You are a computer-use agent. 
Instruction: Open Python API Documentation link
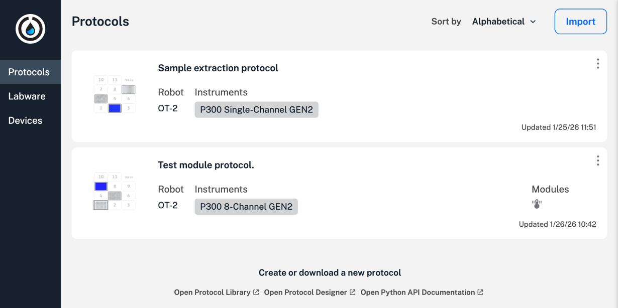pos(418,292)
